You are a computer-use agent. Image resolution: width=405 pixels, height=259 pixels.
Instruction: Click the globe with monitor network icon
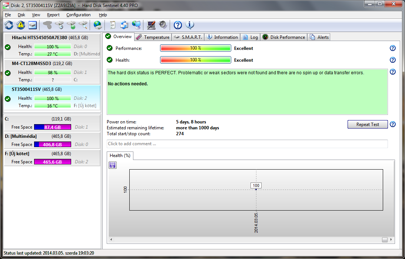tap(136, 25)
